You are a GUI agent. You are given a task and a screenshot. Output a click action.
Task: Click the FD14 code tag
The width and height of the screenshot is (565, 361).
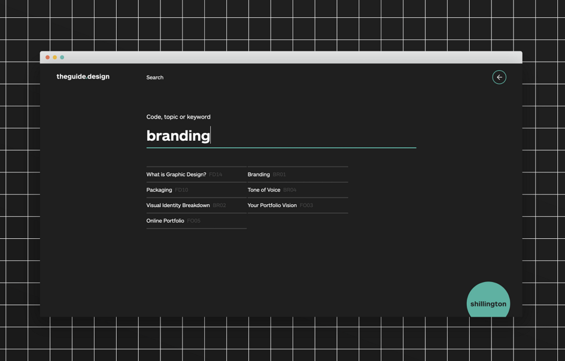215,175
